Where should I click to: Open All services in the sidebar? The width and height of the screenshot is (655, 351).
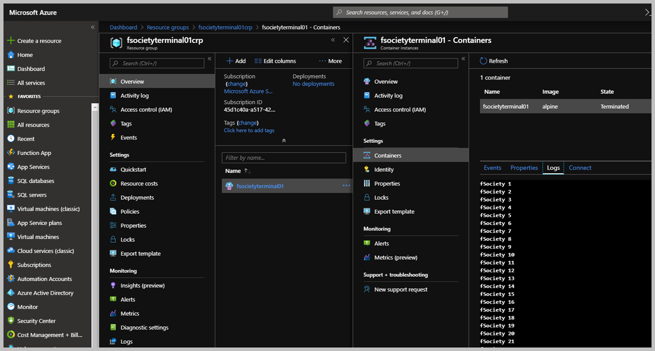(31, 83)
